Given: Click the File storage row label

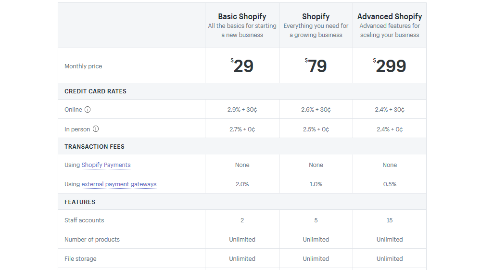Looking at the screenshot, I should pyautogui.click(x=80, y=258).
